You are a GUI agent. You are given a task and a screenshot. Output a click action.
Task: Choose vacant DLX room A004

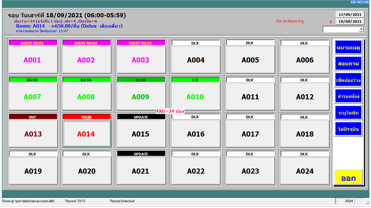tap(195, 60)
